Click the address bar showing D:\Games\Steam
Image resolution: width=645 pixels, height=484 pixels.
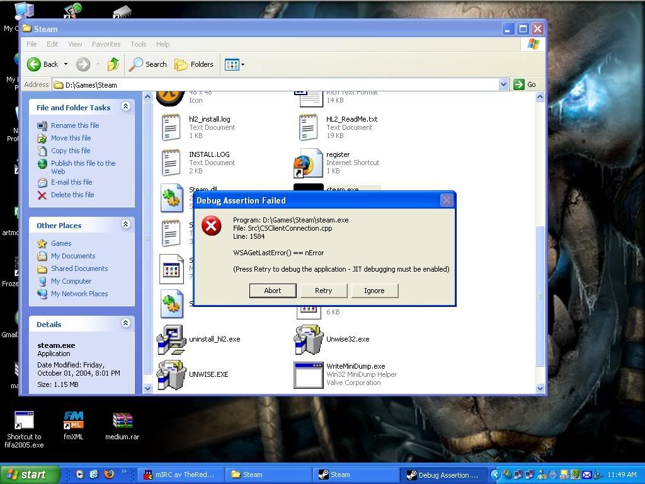point(276,85)
